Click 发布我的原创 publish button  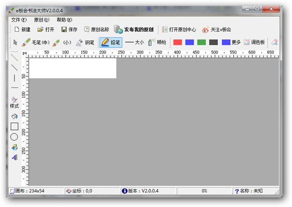[x=134, y=29]
